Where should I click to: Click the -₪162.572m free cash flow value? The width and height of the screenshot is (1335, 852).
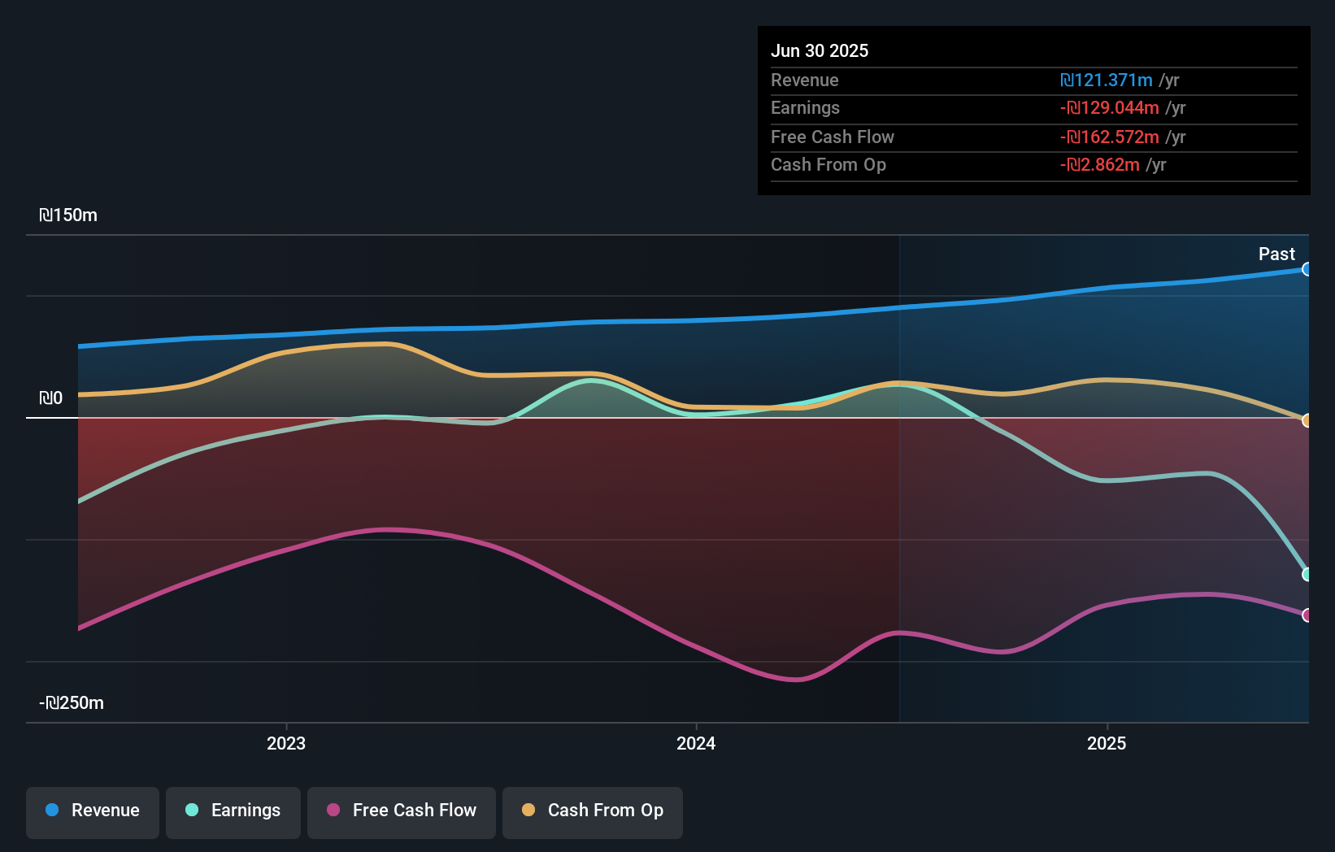pos(1109,137)
